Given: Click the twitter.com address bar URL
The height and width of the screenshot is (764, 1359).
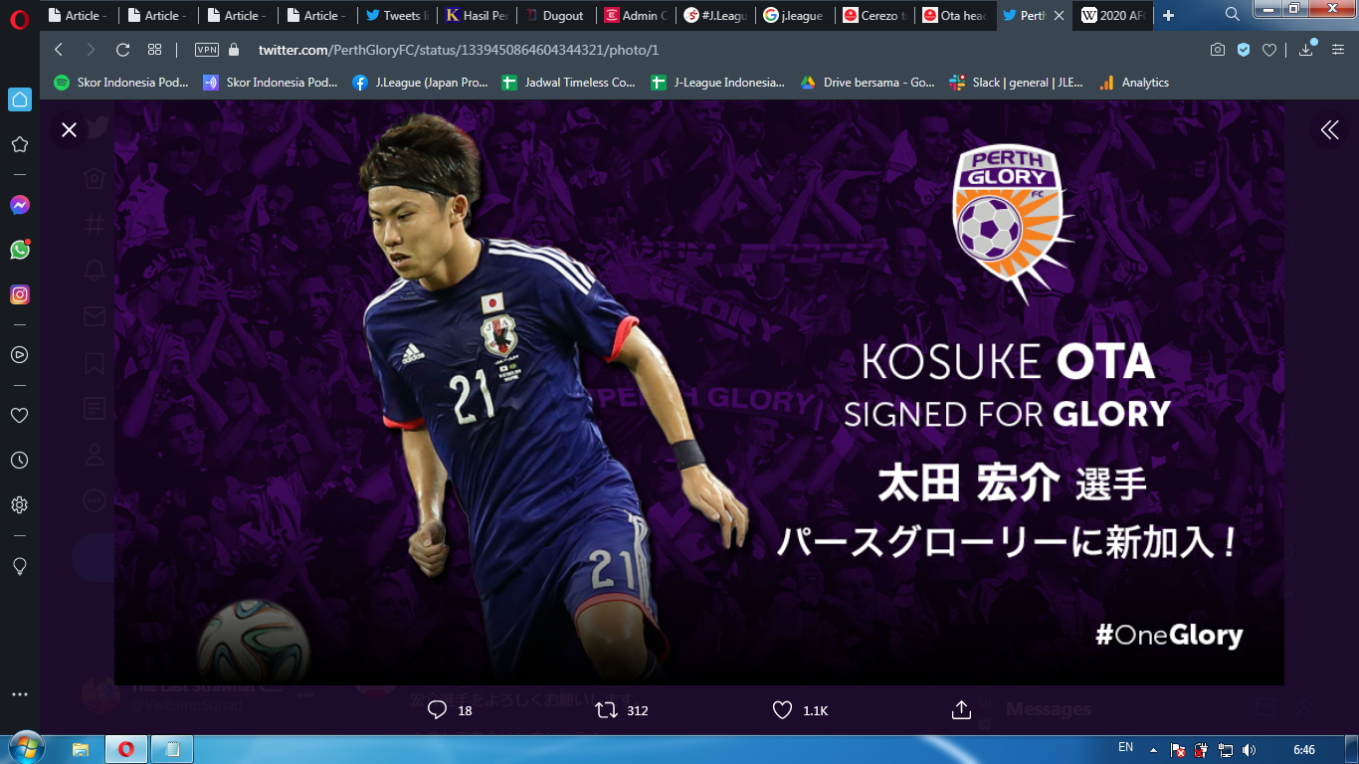Looking at the screenshot, I should tap(458, 50).
